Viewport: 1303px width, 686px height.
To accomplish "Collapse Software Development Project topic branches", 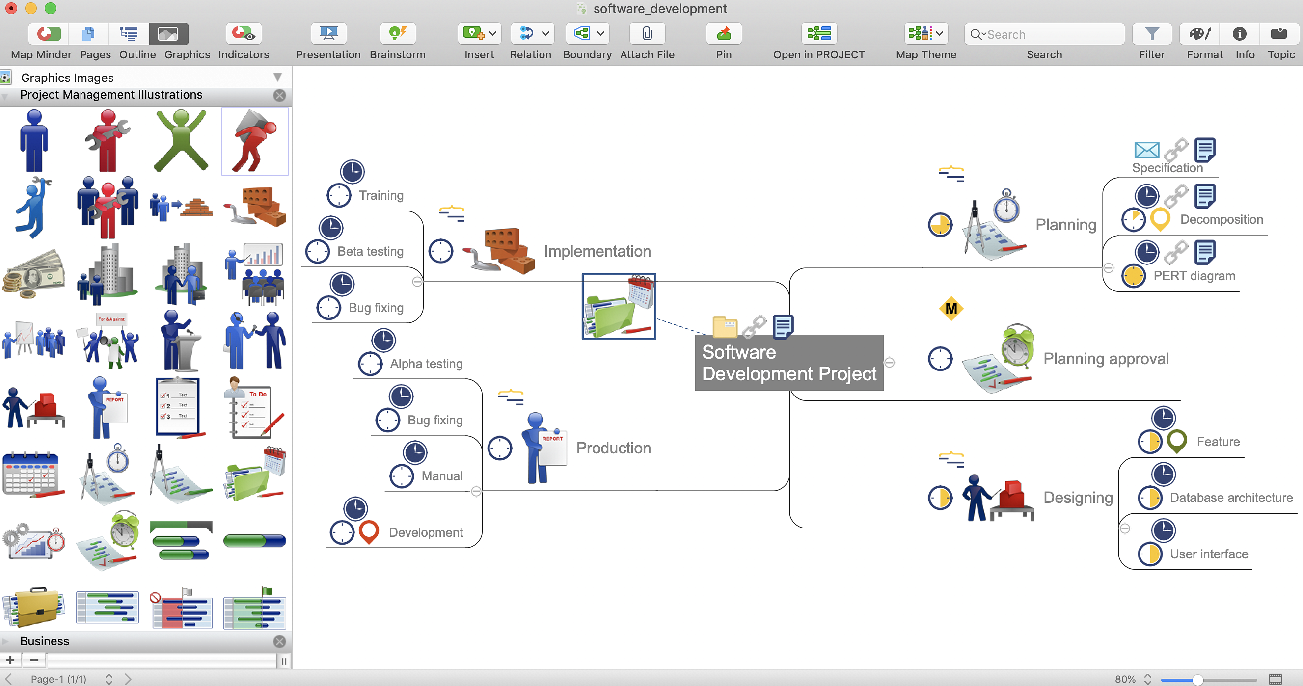I will (x=889, y=363).
